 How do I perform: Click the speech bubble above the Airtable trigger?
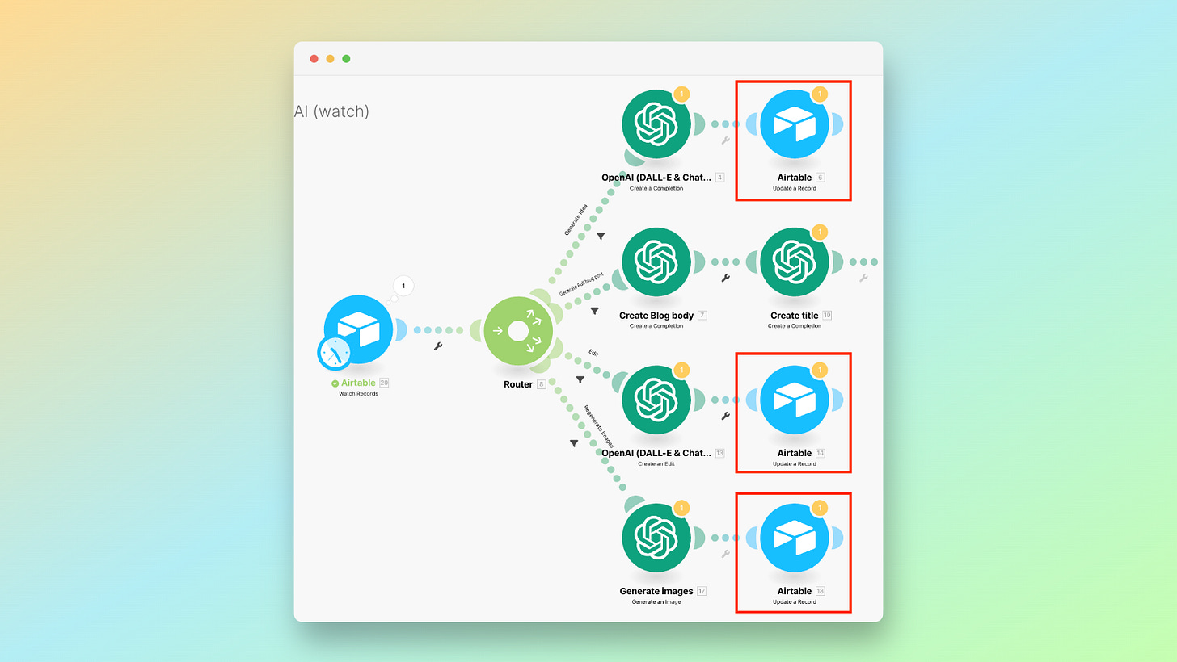(x=403, y=285)
